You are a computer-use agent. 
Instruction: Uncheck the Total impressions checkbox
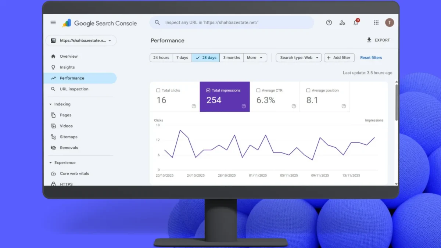208,90
